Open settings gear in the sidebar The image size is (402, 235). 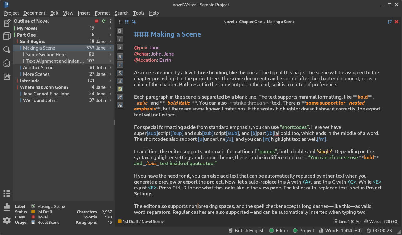[7, 220]
